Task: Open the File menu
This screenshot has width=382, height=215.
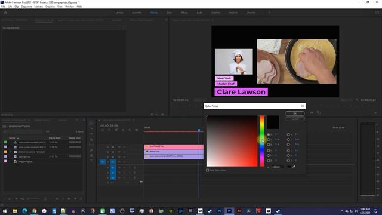Action: pyautogui.click(x=3, y=7)
